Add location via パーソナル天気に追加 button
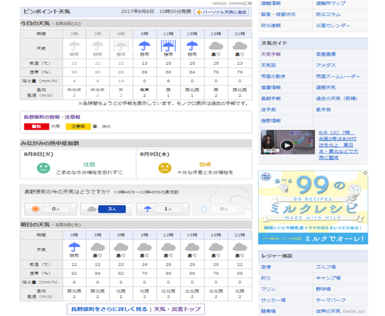 coord(221,12)
